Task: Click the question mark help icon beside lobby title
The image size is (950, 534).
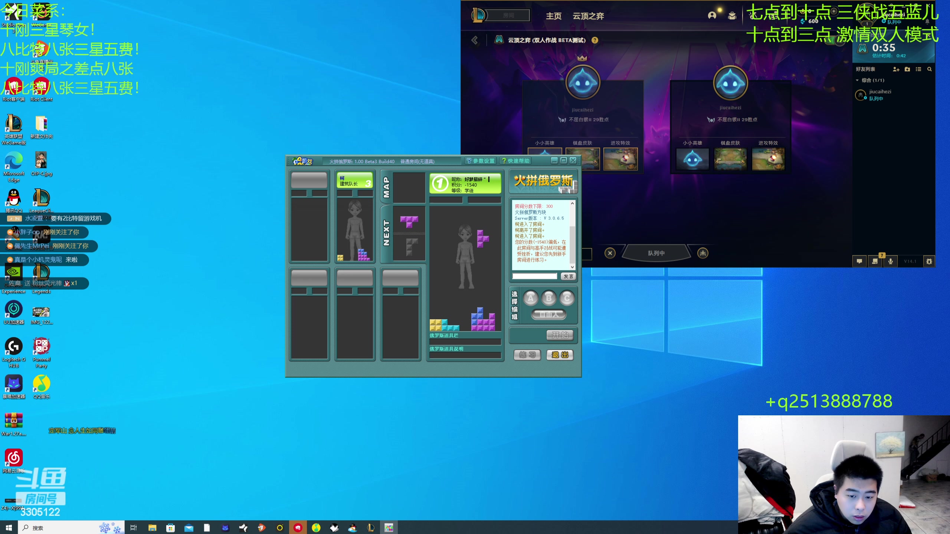Action: click(595, 40)
